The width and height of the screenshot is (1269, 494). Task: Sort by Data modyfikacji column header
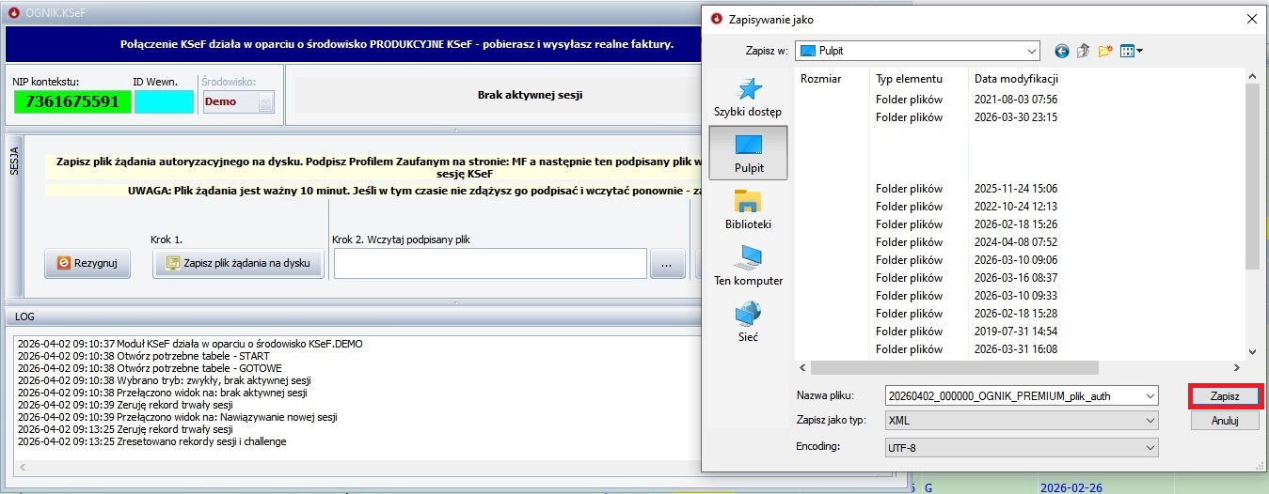click(x=1016, y=79)
